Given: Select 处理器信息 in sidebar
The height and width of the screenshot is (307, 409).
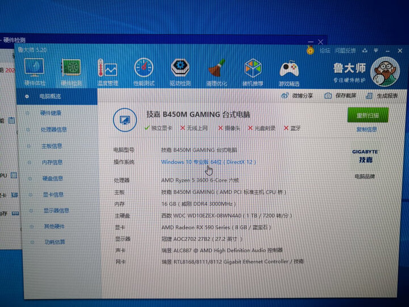Looking at the screenshot, I should point(54,130).
